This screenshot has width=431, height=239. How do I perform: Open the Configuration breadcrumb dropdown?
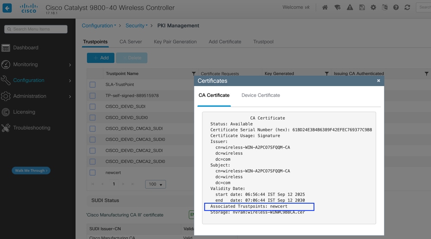pos(99,25)
